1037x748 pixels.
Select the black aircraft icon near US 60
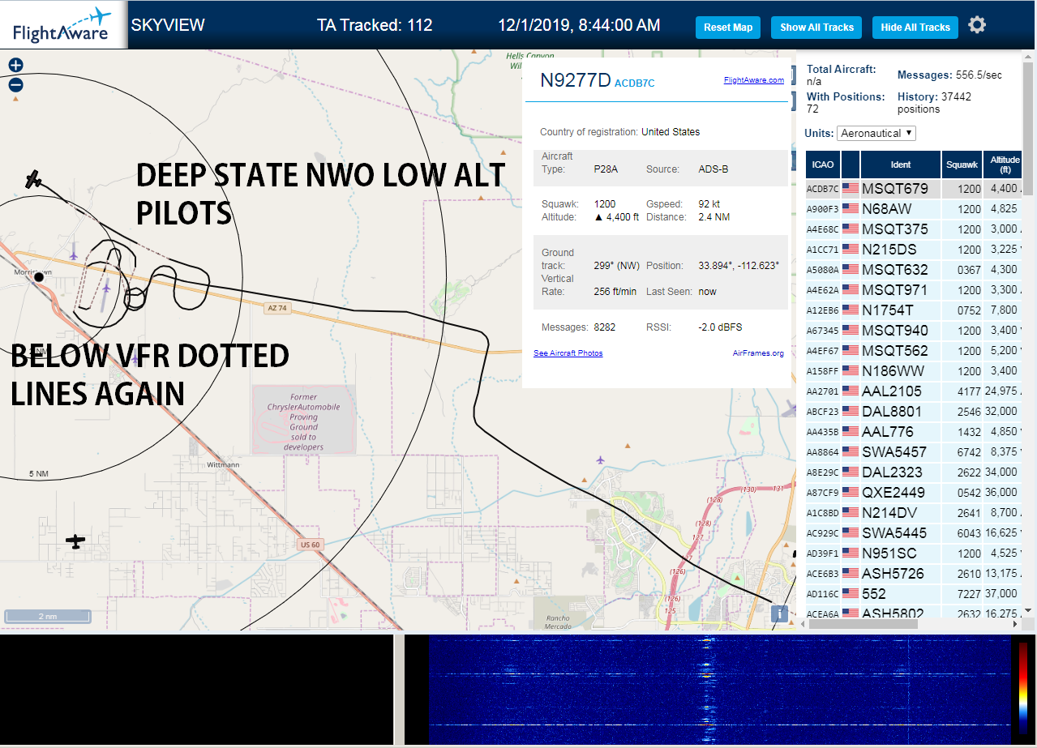click(x=75, y=541)
